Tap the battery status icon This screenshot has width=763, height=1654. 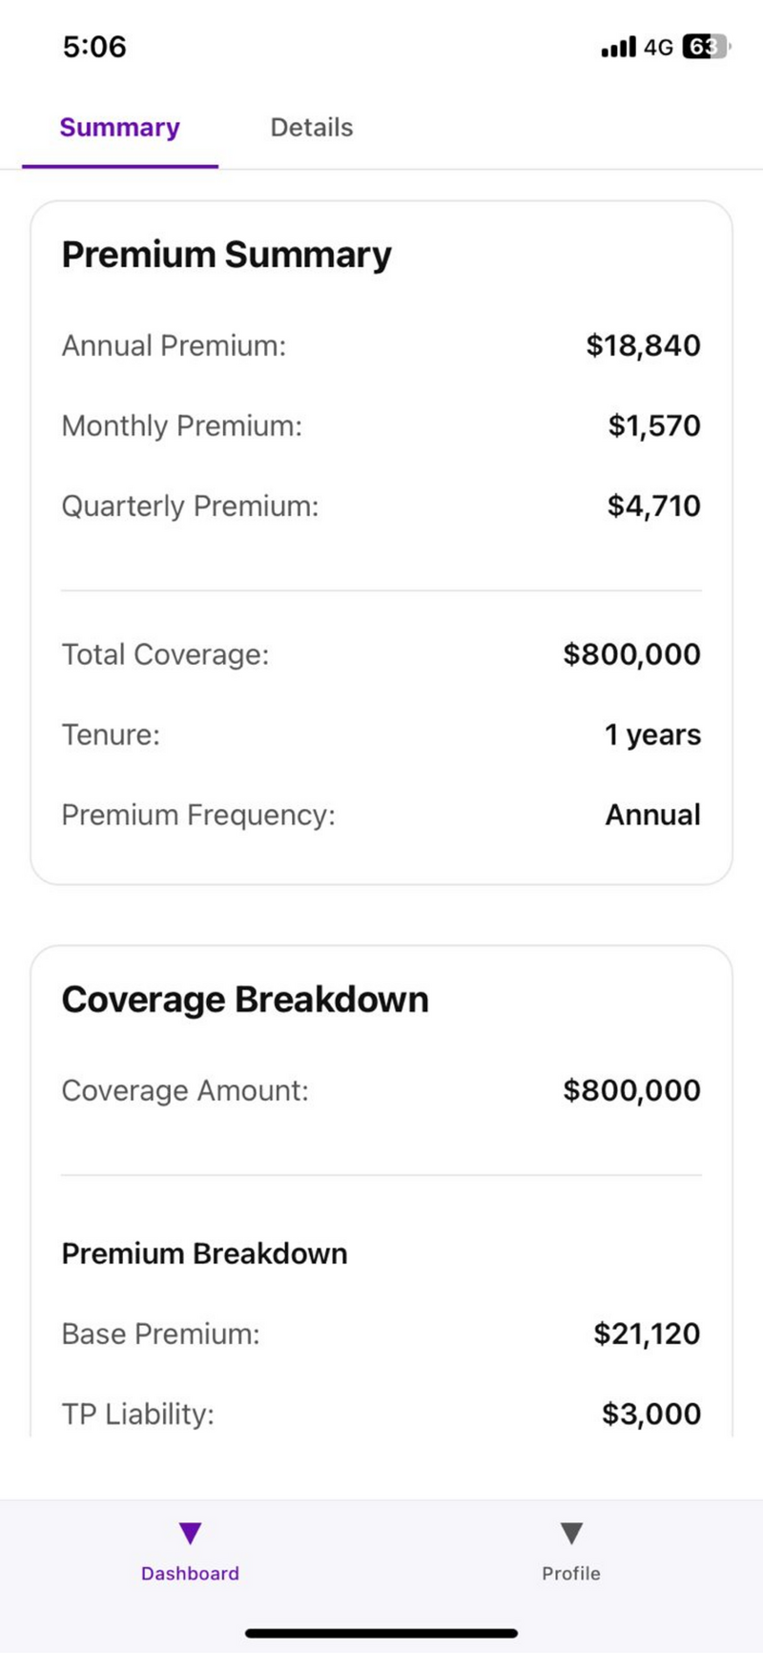pyautogui.click(x=705, y=47)
